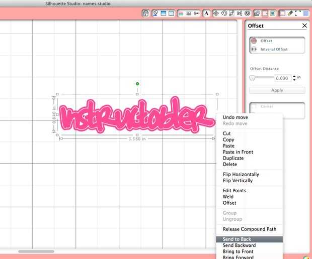Open the Line Style tool icon
Screen dimensions: 312x259
[189, 14]
